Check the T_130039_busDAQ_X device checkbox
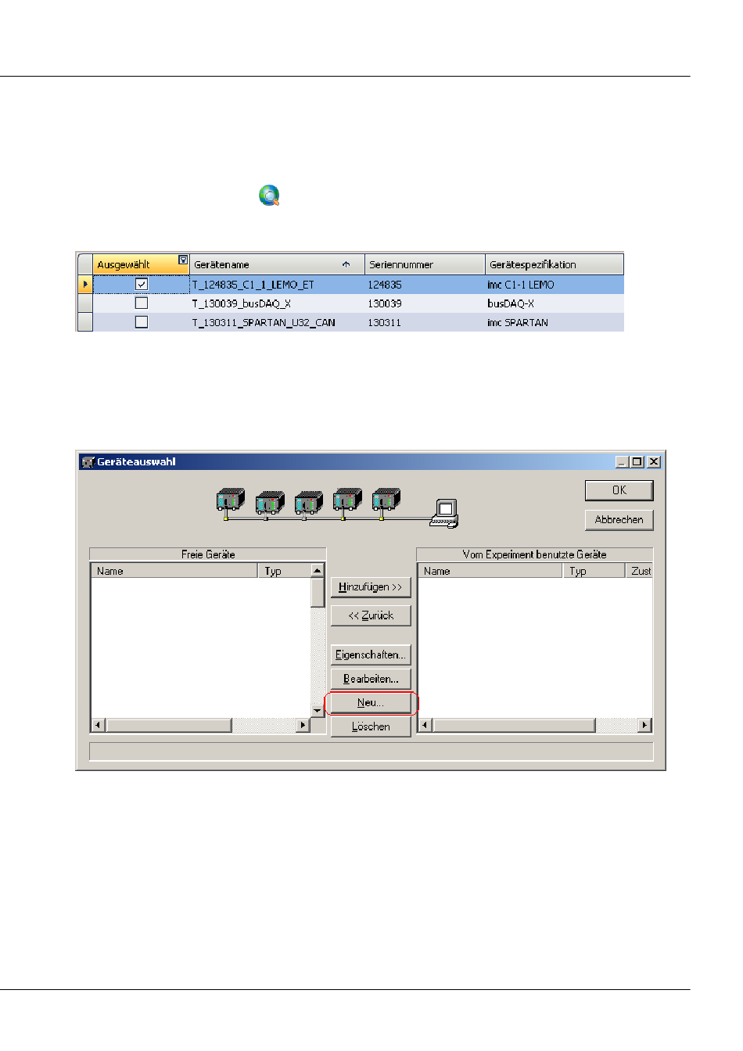The width and height of the screenshot is (743, 1051). tap(142, 303)
